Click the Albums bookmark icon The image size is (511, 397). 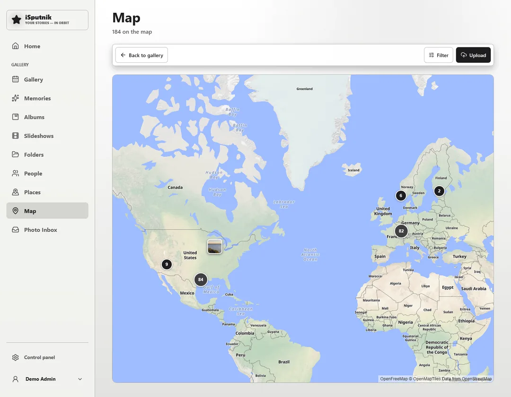point(15,117)
